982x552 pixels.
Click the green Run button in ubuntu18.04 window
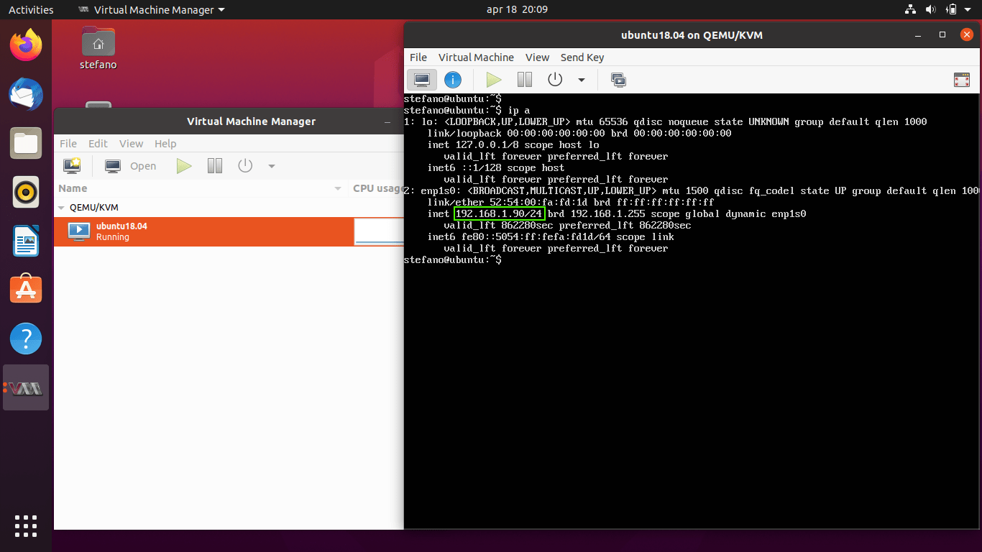(494, 80)
